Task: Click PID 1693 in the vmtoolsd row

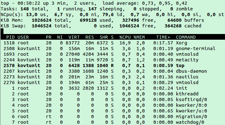Action: pyautogui.click(x=9, y=54)
